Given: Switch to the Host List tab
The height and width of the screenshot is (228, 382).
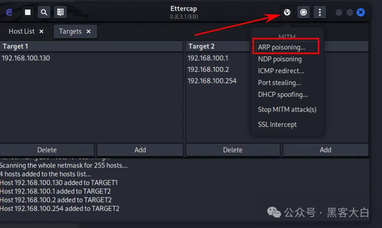Looking at the screenshot, I should [x=22, y=31].
